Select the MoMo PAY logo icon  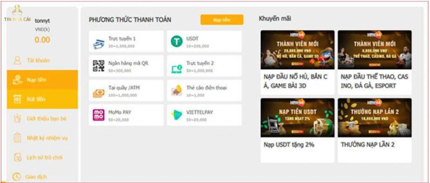click(98, 115)
